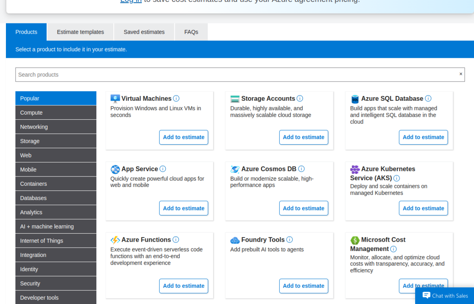The image size is (474, 304).
Task: Show info for App Service
Action: pos(163,169)
